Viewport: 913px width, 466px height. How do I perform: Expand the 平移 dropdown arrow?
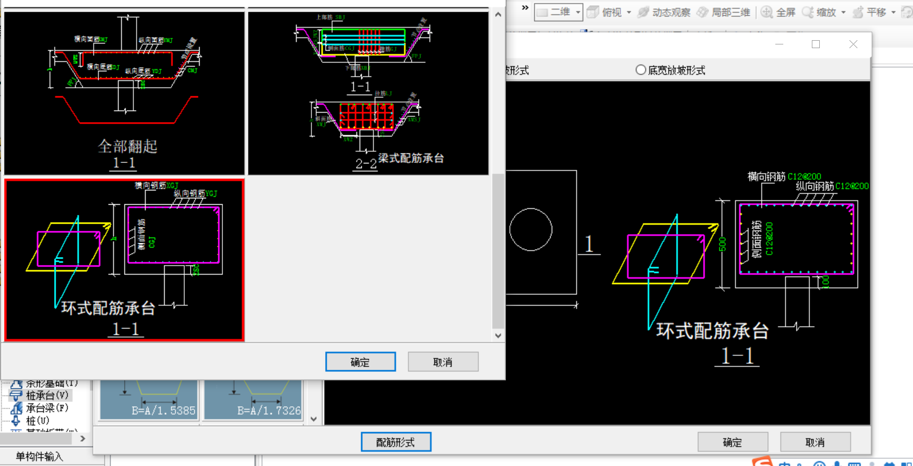point(893,12)
